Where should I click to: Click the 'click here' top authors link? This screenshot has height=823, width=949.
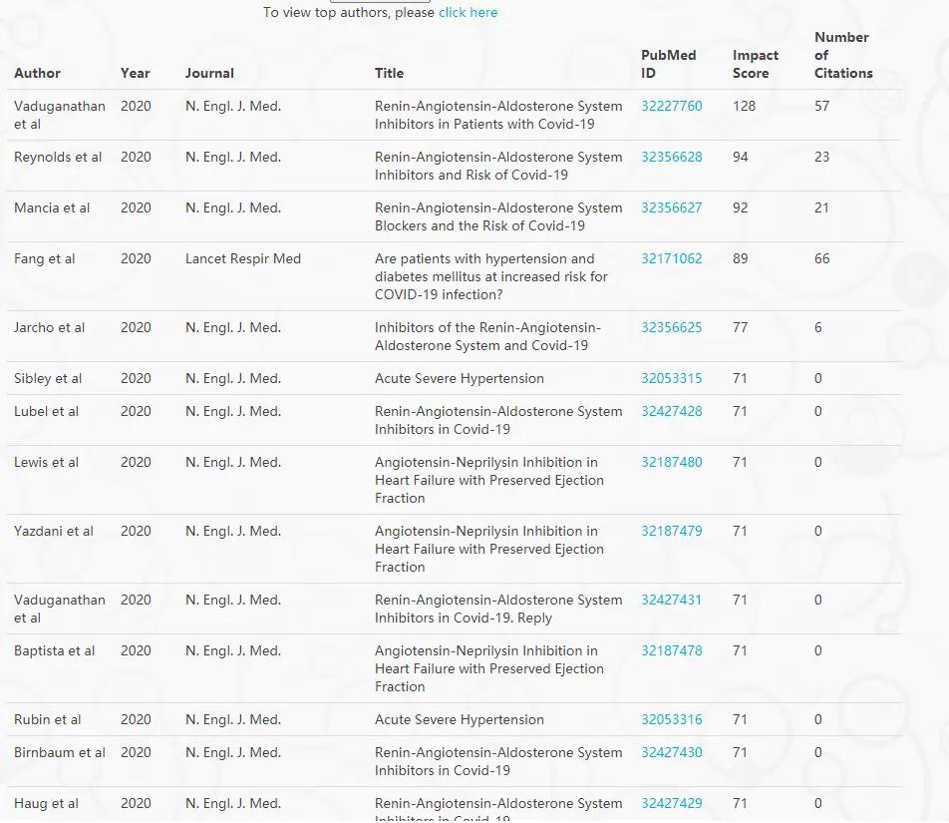(x=468, y=13)
